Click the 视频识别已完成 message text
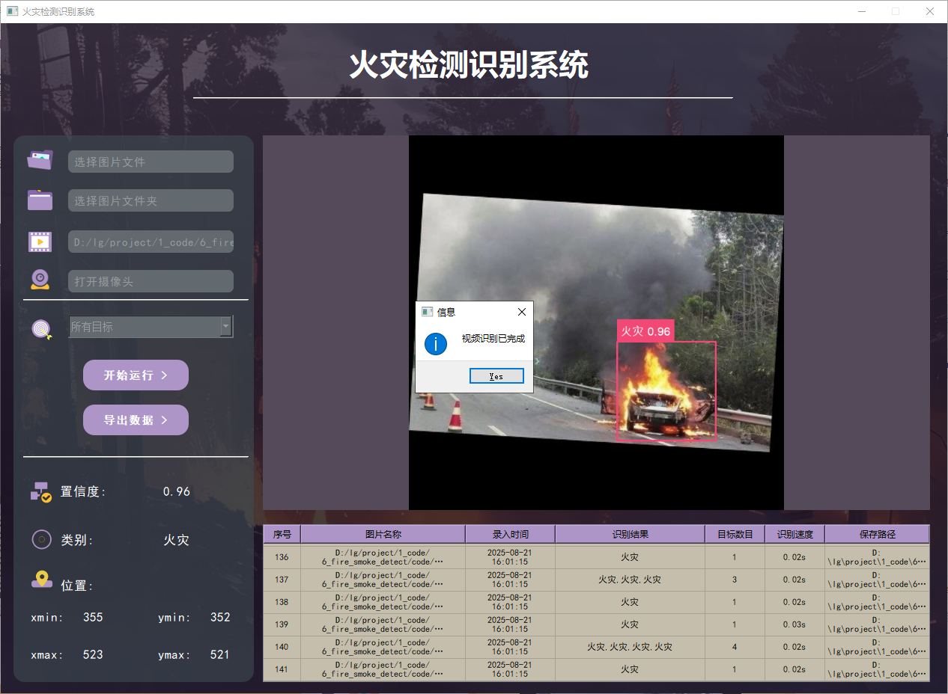Screen dimensions: 948x694 click(493, 339)
